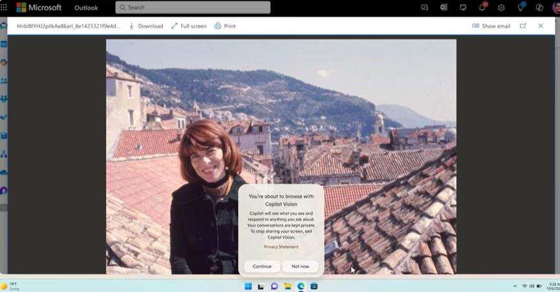Click Continue in Copilot Vision dialog
Image resolution: width=560 pixels, height=292 pixels.
[x=262, y=266]
